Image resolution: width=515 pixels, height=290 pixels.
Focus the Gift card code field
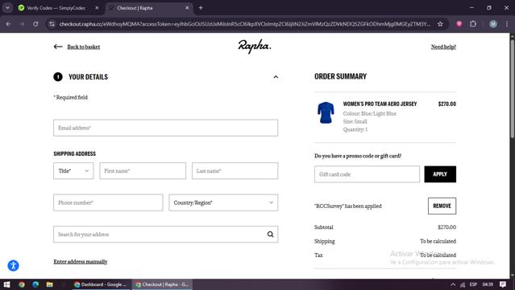point(367,174)
